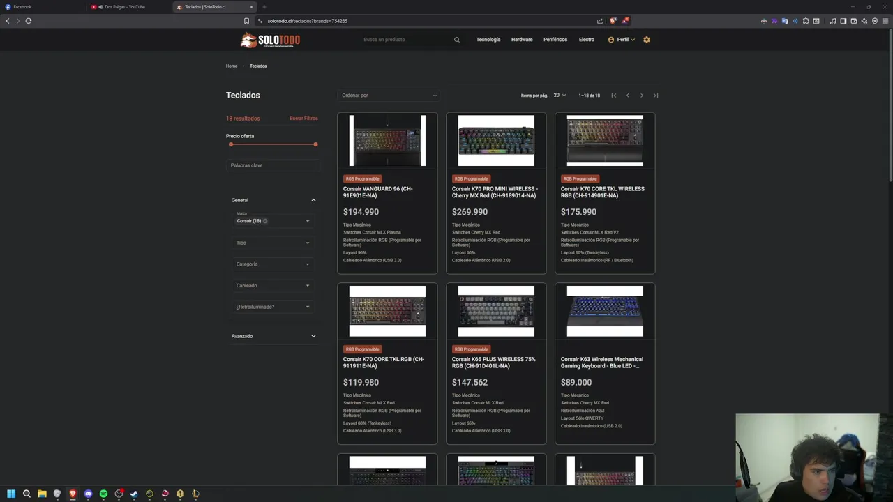Click the bookmark icon in address bar

[x=246, y=21]
